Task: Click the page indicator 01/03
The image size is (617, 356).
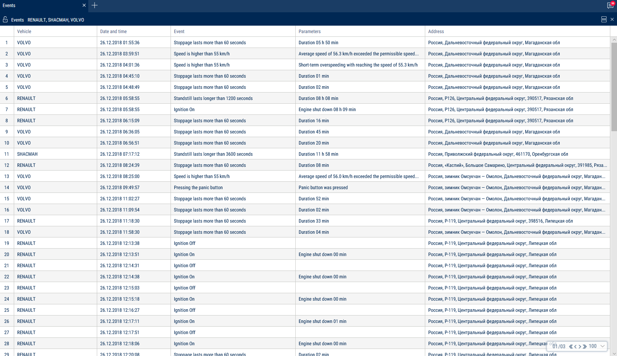Action: 559,346
